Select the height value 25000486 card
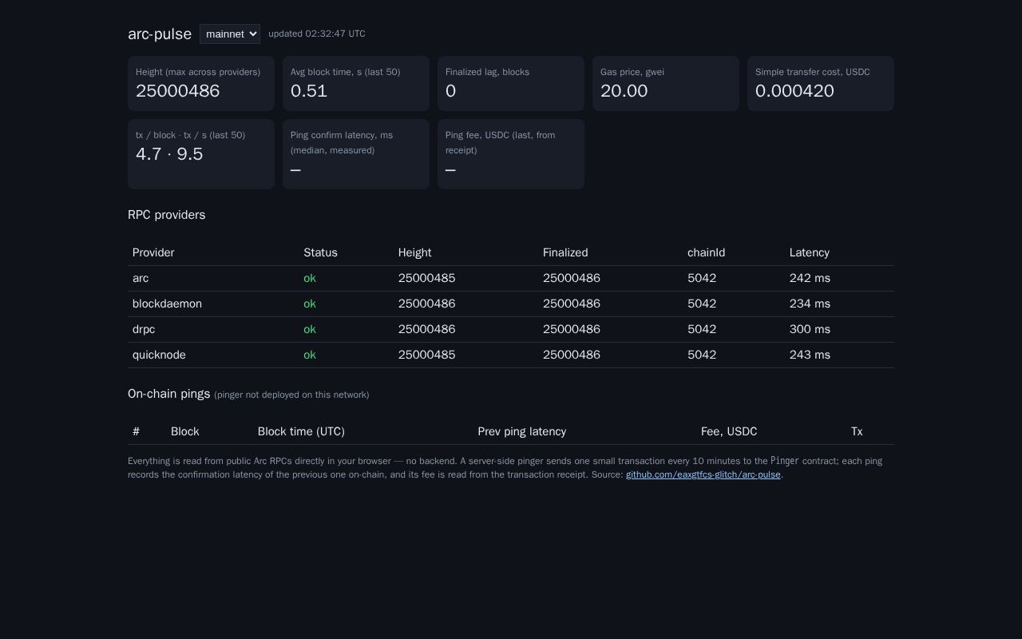Screen dimensions: 1022x639 [201, 84]
